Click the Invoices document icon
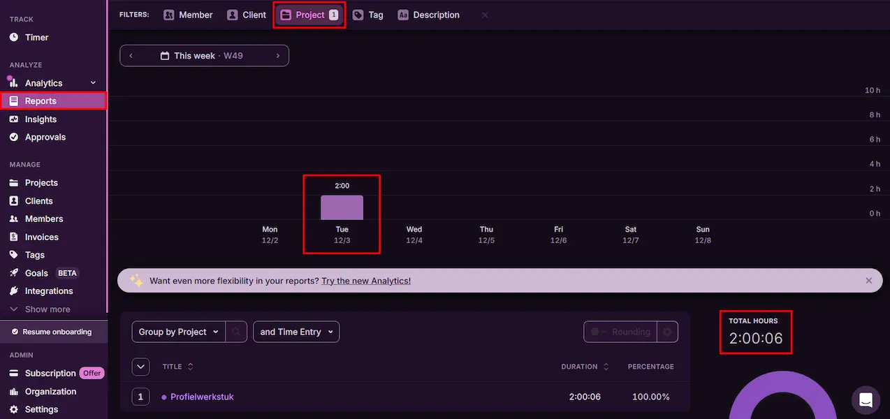 (x=14, y=237)
